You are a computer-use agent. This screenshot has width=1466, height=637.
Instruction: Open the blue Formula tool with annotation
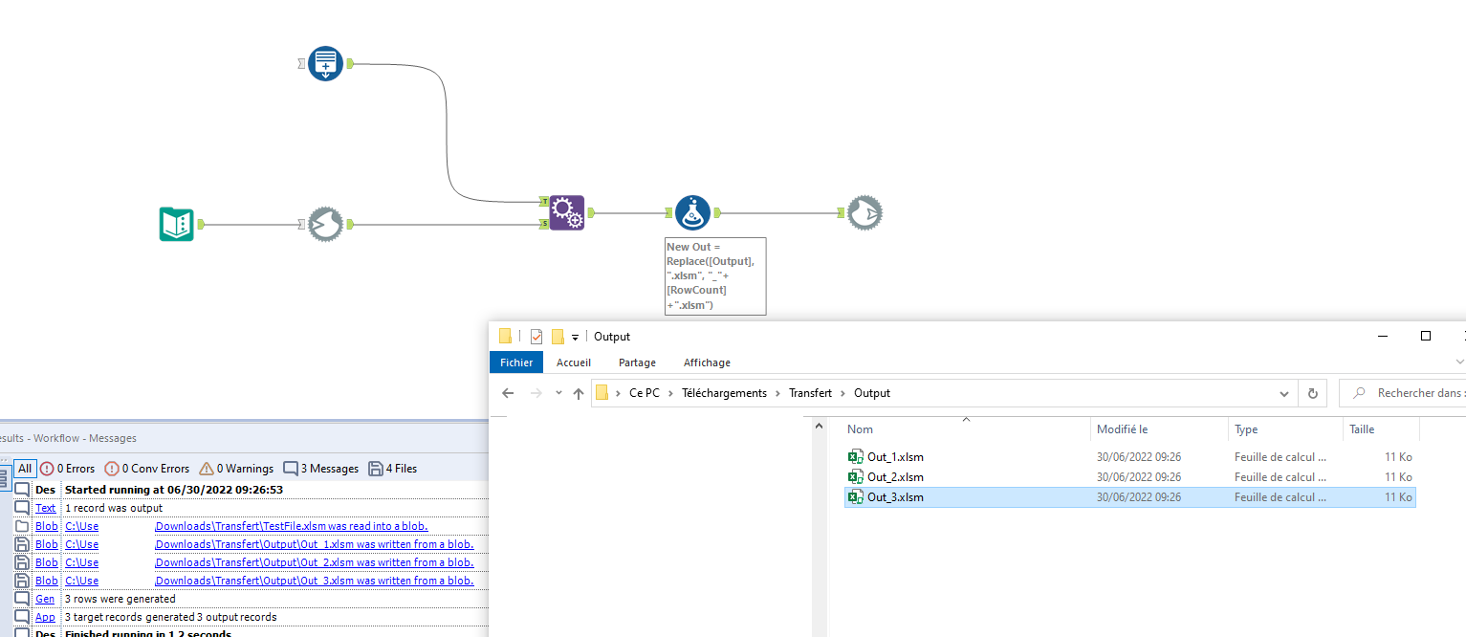pos(692,212)
